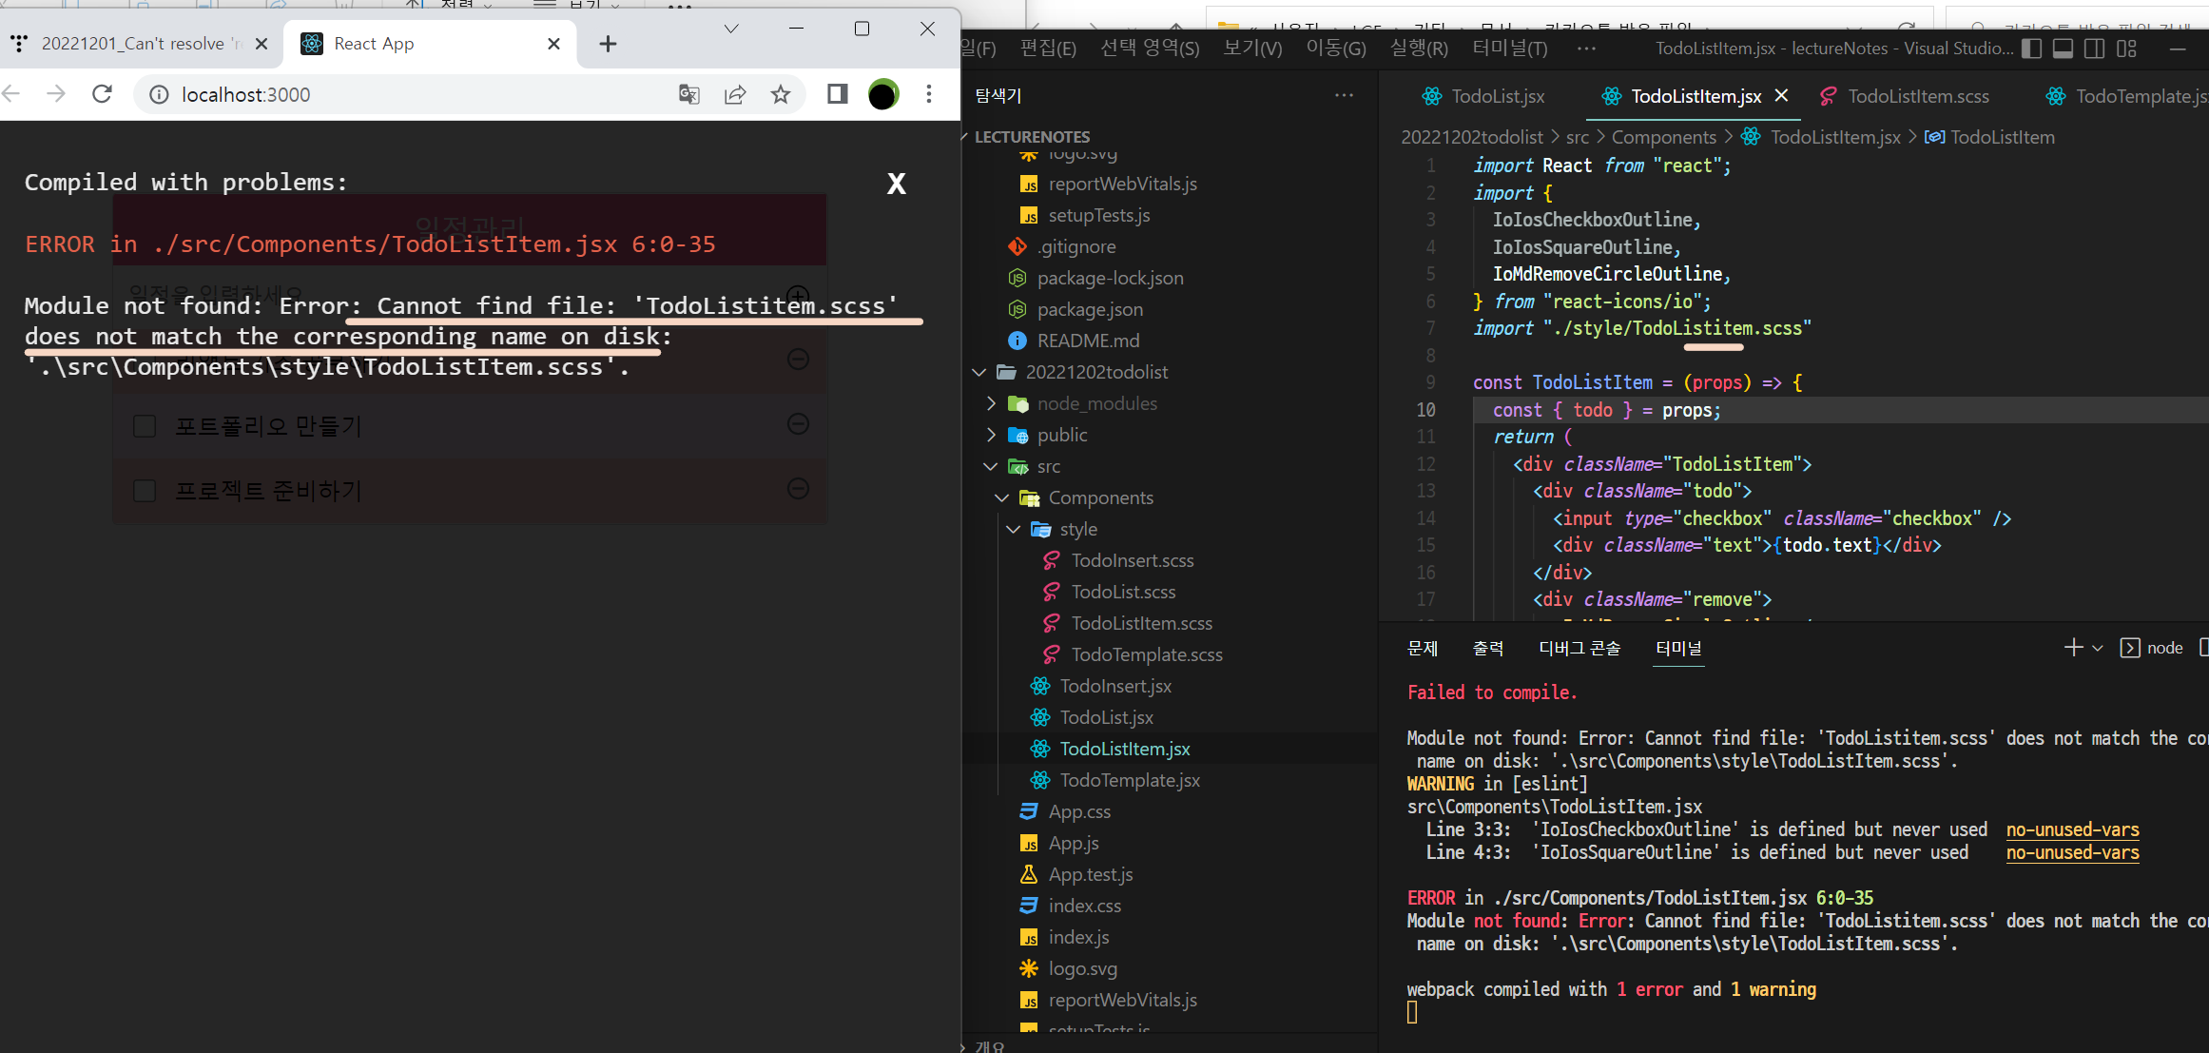The height and width of the screenshot is (1053, 2209).
Task: Open explorer panel more actions ellipsis
Action: [x=1344, y=95]
